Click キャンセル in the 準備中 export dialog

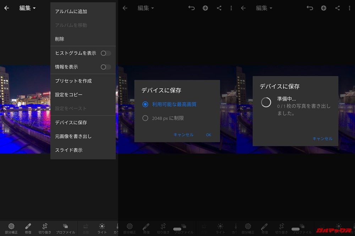point(322,139)
